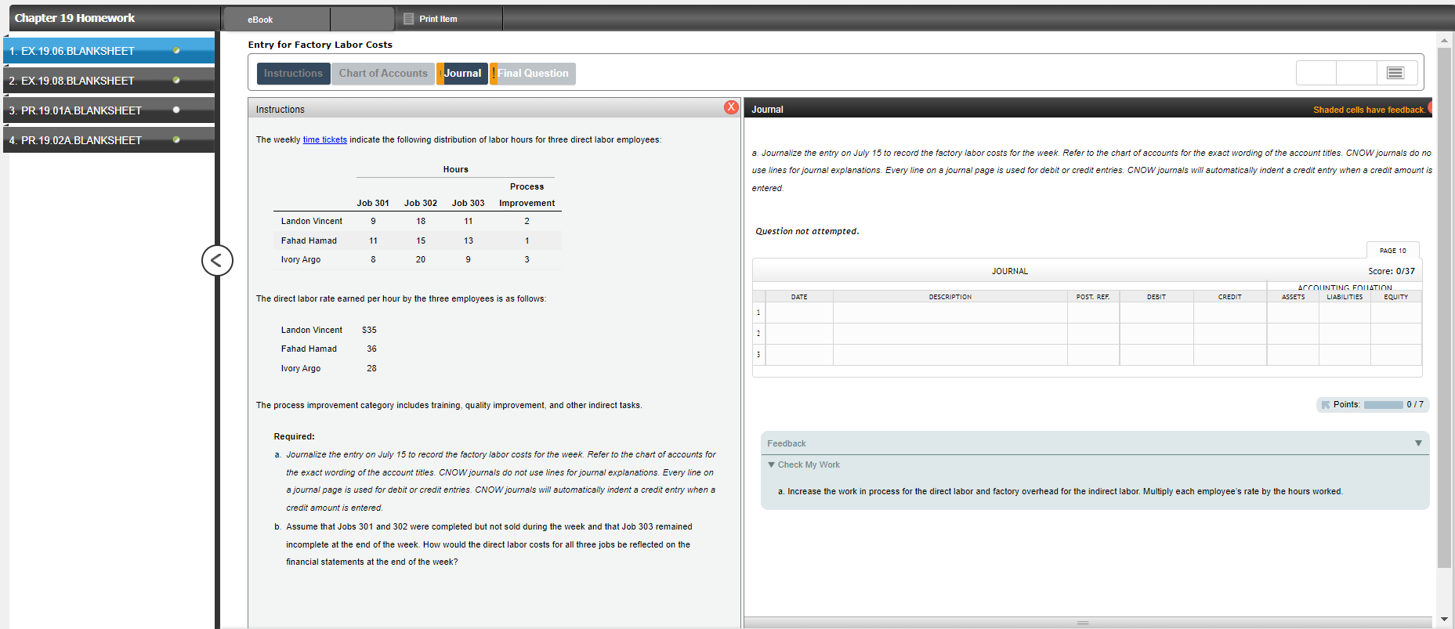This screenshot has width=1455, height=629.
Task: Switch to the Journal tab
Action: [462, 74]
